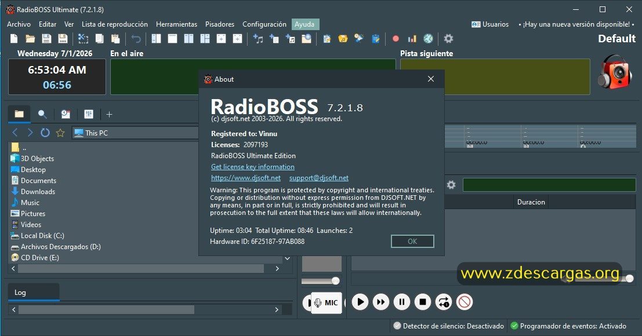Open the Get license key information link

click(x=253, y=167)
